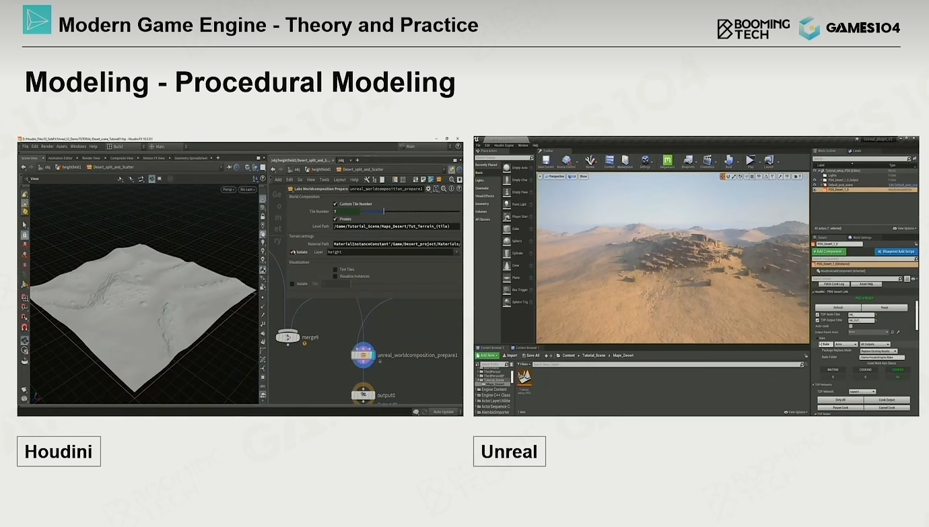Open Marketplace from the Unreal toolbar

click(625, 160)
